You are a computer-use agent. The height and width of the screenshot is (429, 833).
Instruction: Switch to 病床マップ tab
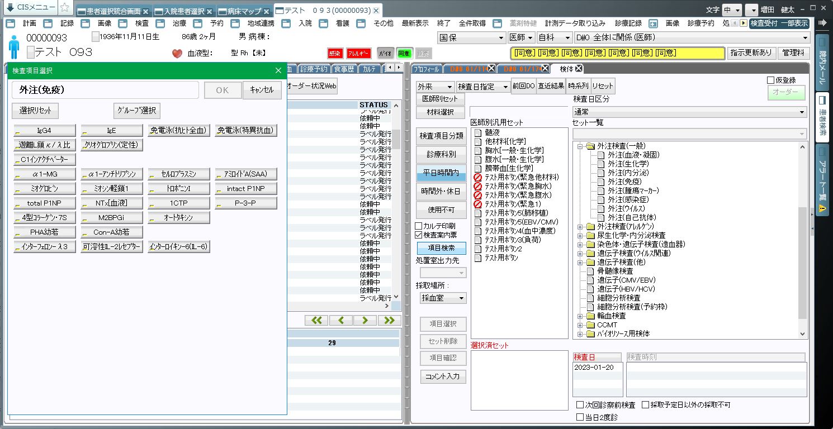click(245, 11)
